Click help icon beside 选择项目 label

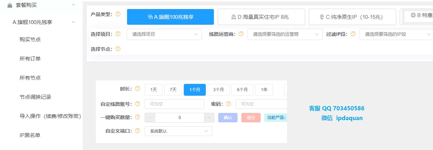tap(118, 34)
